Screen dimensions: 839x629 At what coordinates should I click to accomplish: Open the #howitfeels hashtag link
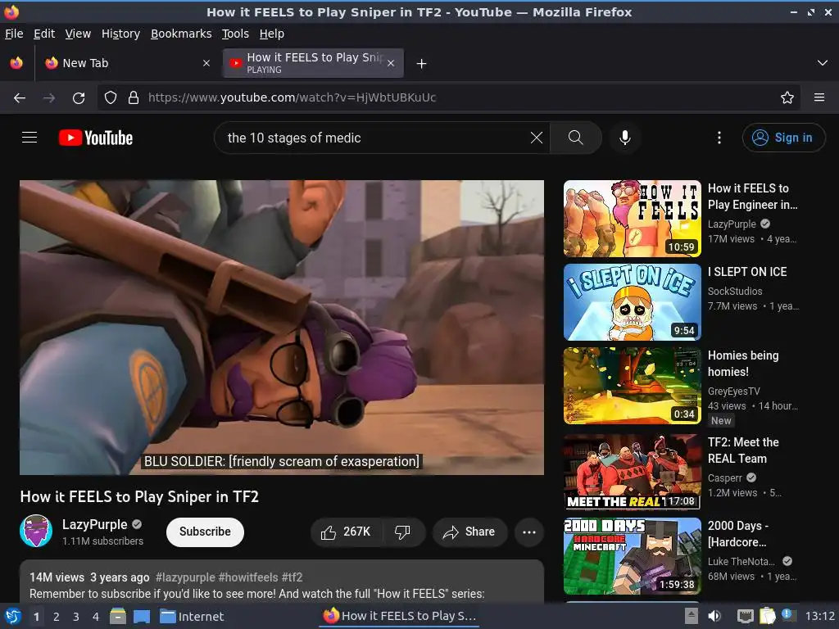[x=247, y=577]
